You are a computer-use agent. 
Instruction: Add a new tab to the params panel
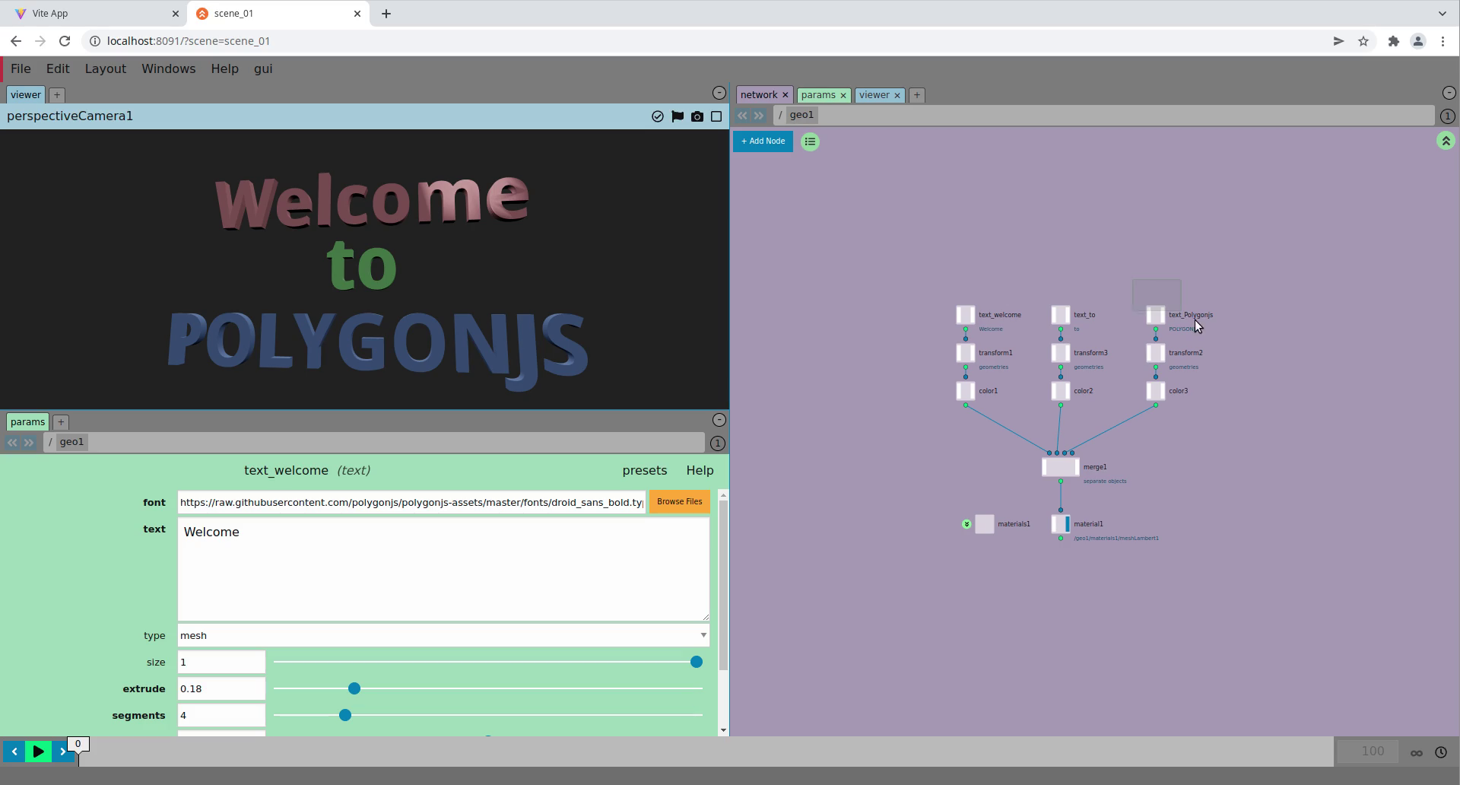coord(61,422)
